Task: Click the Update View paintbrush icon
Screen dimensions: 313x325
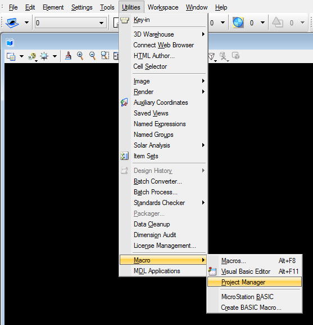Action: point(68,56)
